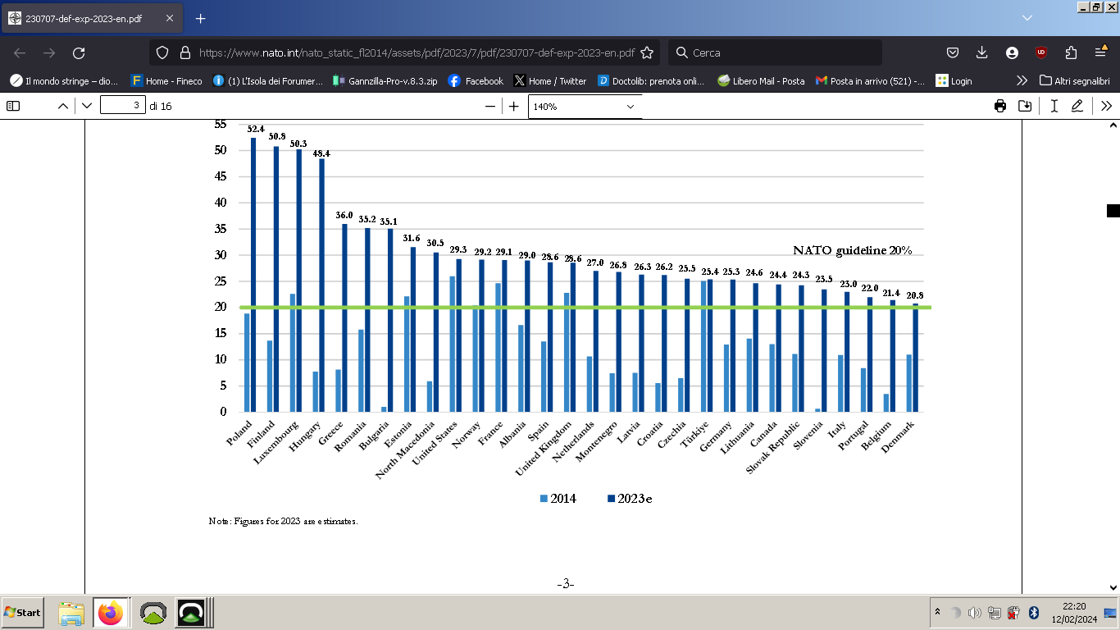The height and width of the screenshot is (630, 1120).
Task: Open tracking protection shield info
Action: coord(162,52)
